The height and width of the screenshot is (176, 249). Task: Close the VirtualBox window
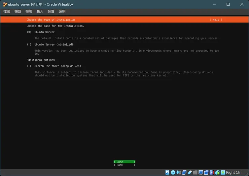pos(242,4)
